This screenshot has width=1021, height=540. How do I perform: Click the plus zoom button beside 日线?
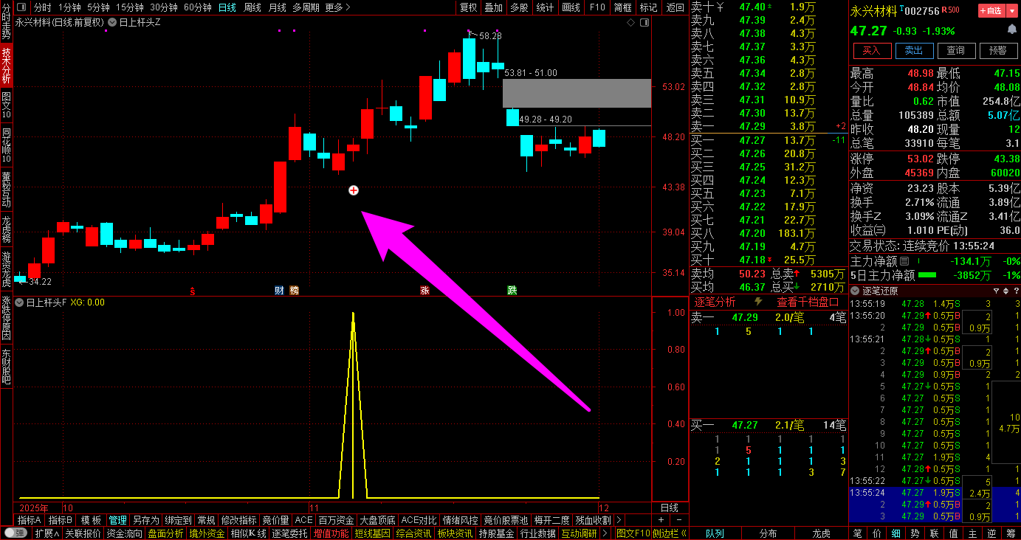coord(661,520)
